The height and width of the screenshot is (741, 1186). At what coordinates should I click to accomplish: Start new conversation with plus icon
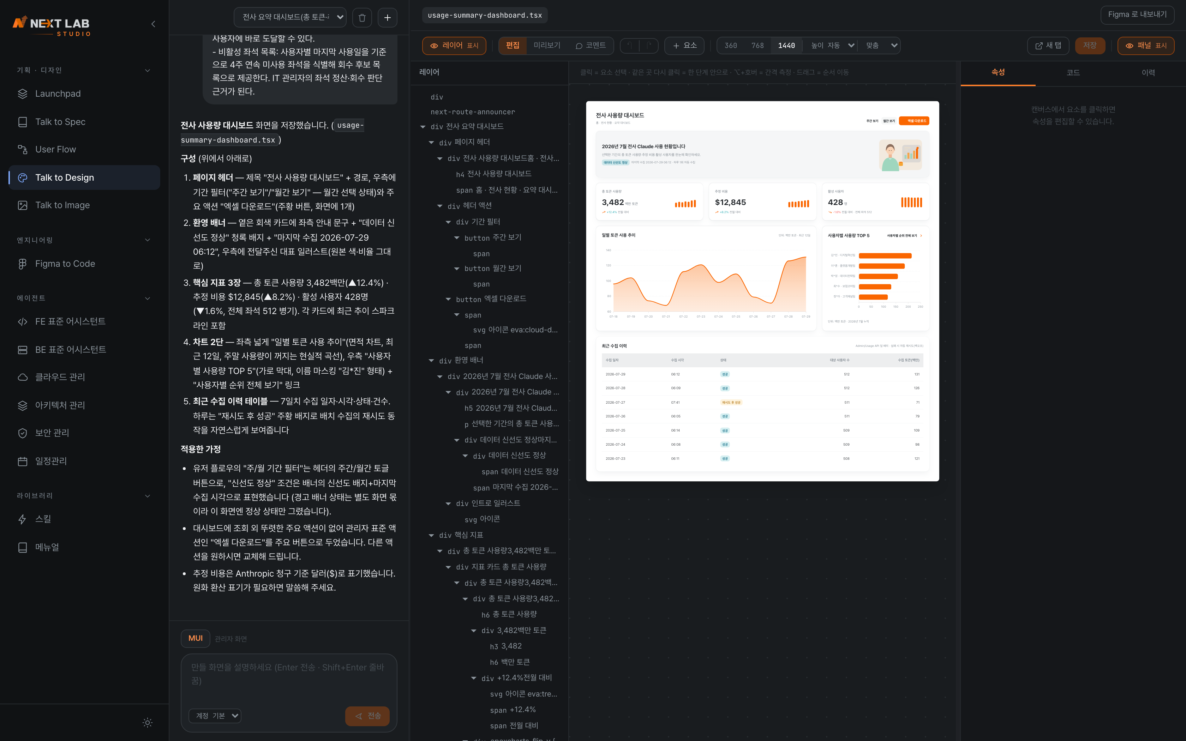[388, 18]
